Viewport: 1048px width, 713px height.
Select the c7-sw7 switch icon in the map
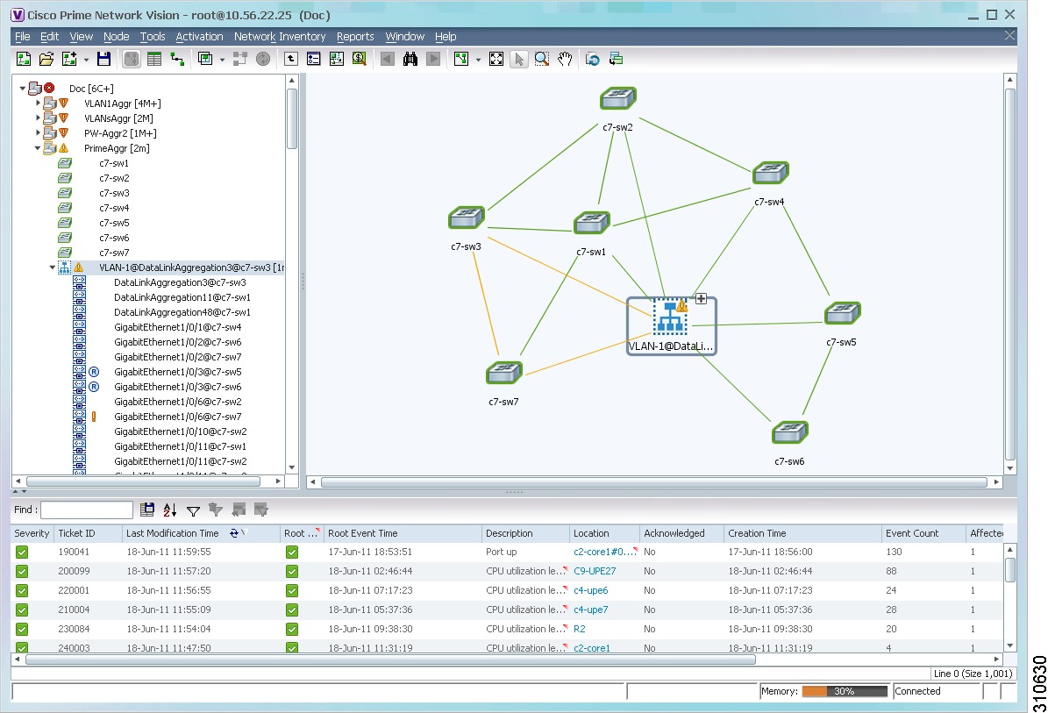504,373
